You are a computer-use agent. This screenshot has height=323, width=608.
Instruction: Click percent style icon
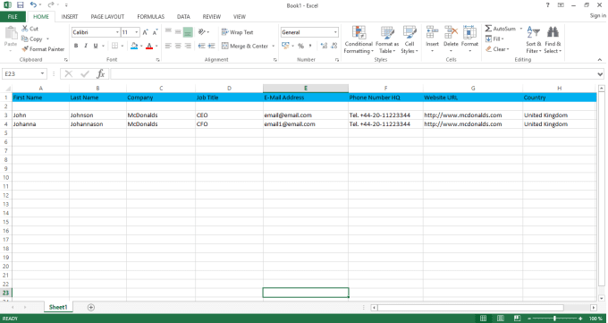[301, 46]
